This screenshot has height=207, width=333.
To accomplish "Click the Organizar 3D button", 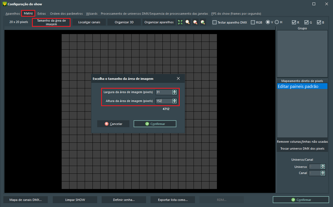I will [x=124, y=22].
